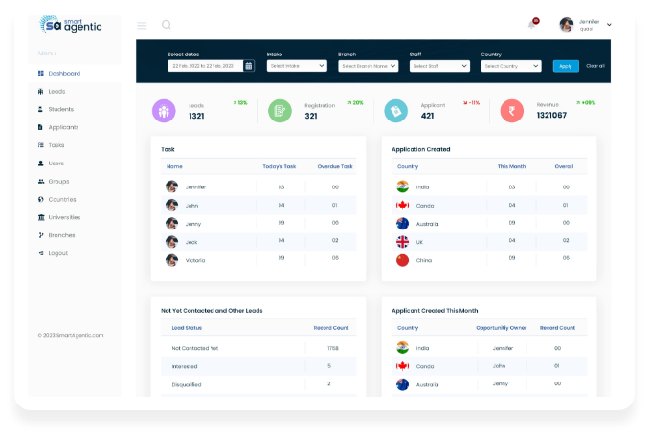Click the Clear all link

click(594, 66)
